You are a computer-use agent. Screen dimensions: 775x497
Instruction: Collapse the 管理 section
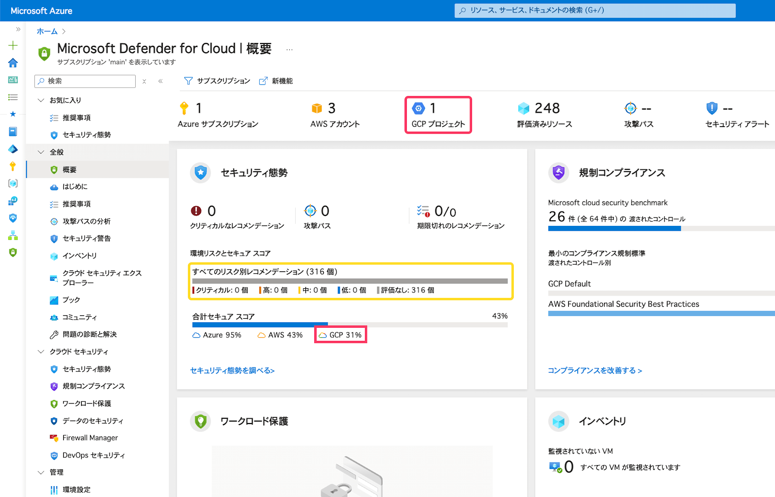41,472
